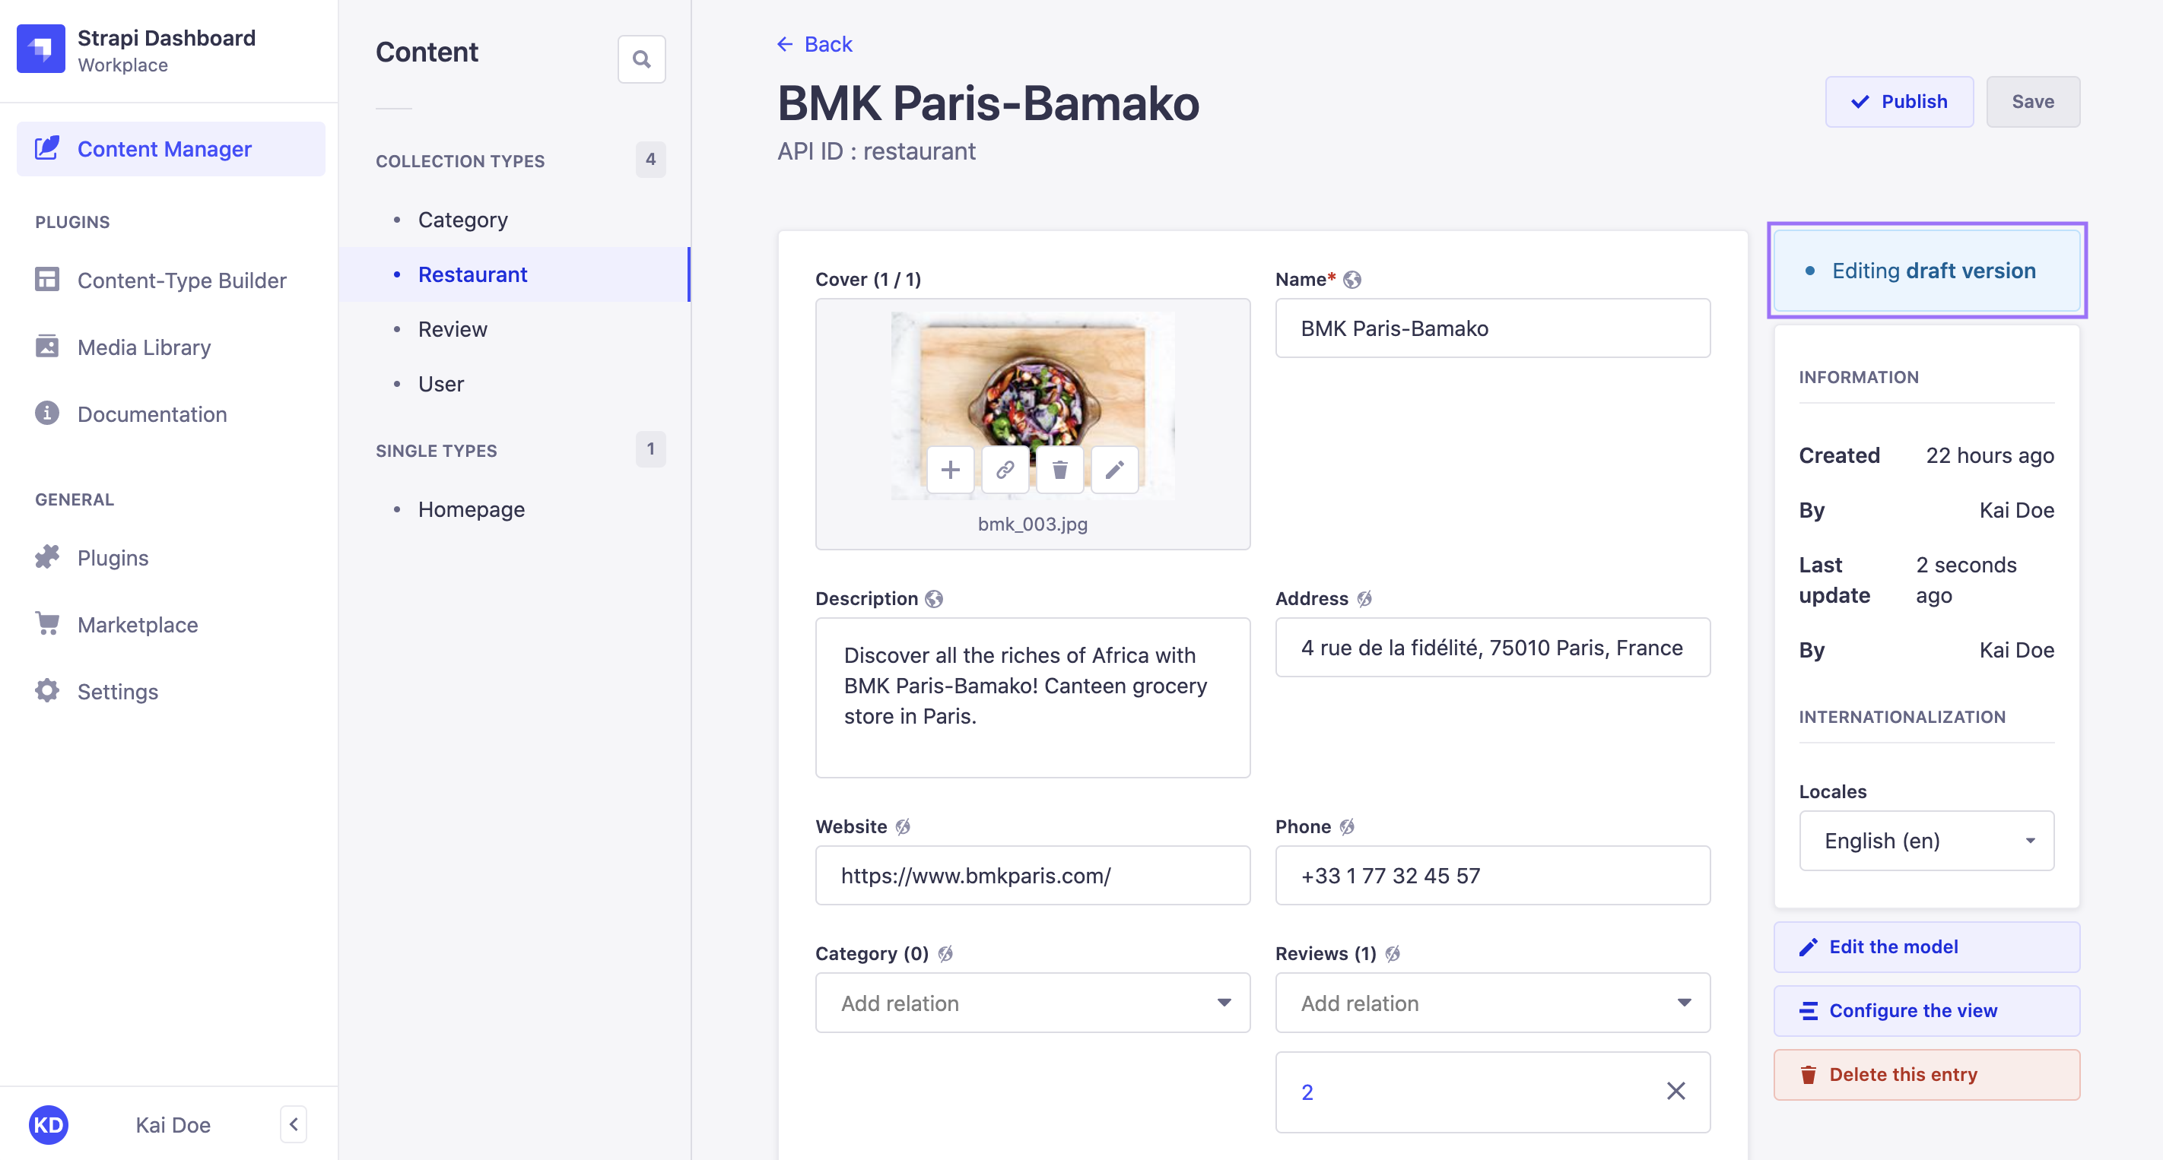Open Media Library plugin
This screenshot has height=1160, width=2163.
144,347
